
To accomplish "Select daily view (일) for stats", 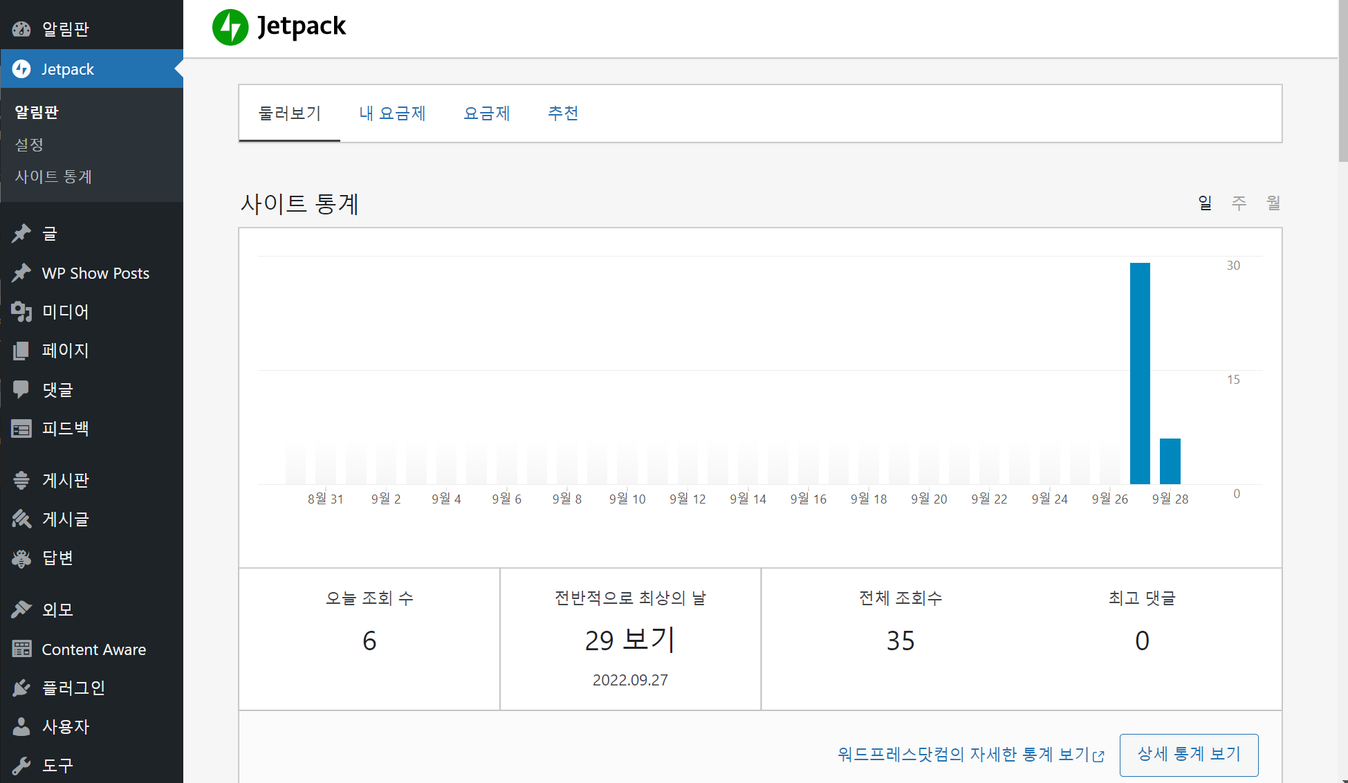I will point(1205,203).
